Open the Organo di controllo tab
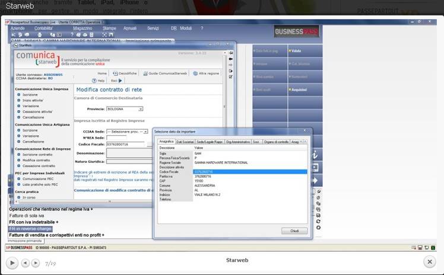444x275 pixels. (x=275, y=142)
